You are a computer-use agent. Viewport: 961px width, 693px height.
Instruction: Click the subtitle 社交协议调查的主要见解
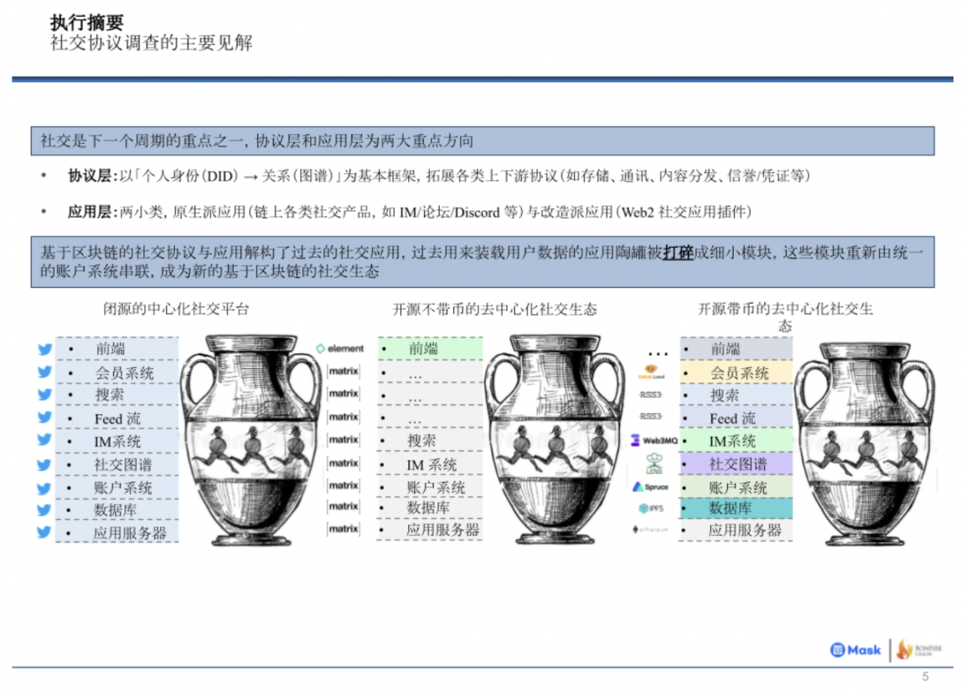[x=152, y=43]
